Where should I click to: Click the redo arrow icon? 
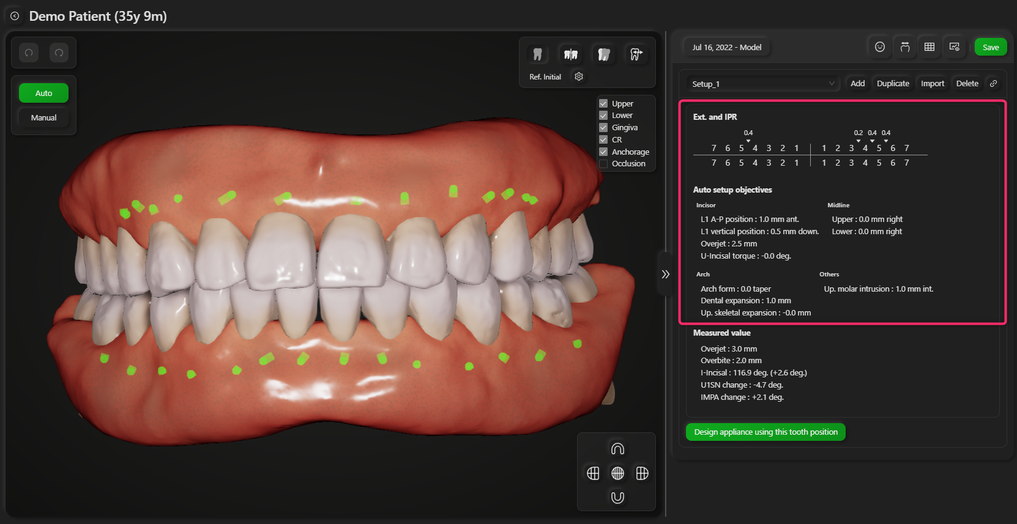(59, 53)
